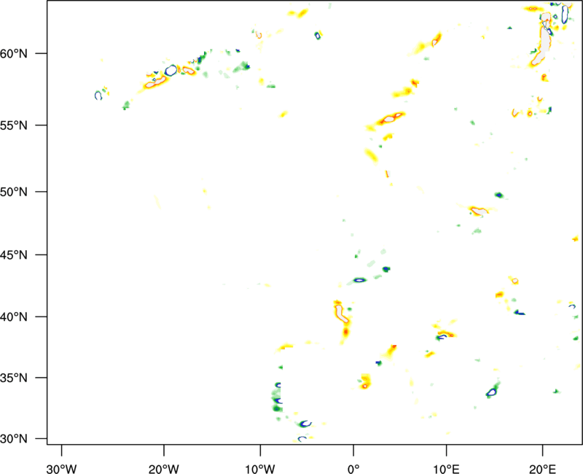Click the 20°W longitude label
Viewport: 583px width, 474px height.
click(x=164, y=469)
